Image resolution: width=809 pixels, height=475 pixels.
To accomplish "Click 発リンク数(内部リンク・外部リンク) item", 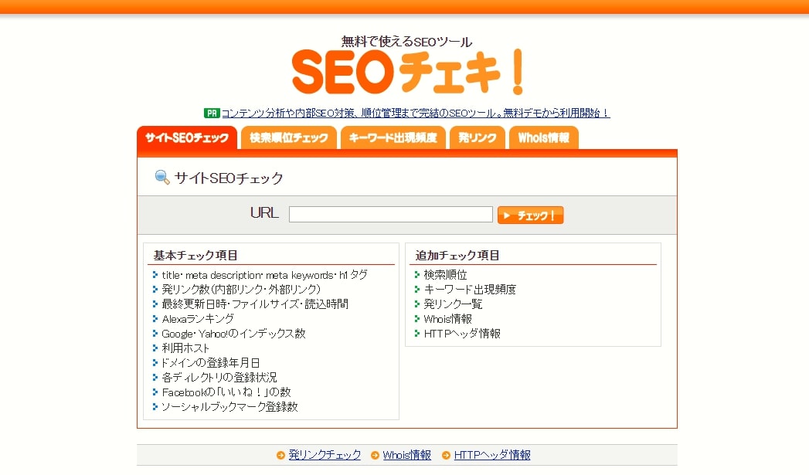I will [241, 290].
